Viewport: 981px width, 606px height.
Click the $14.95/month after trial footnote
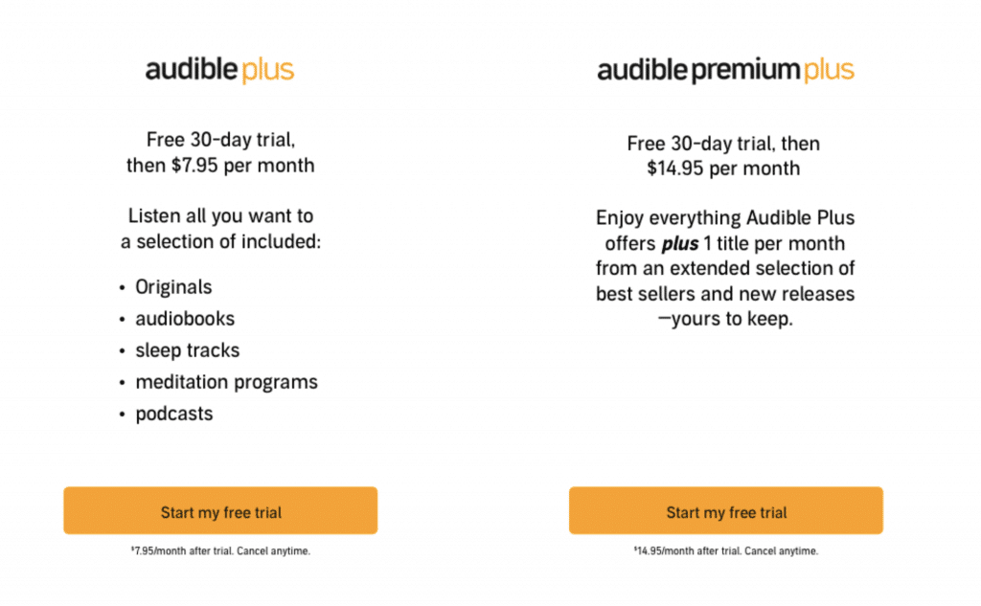click(726, 551)
